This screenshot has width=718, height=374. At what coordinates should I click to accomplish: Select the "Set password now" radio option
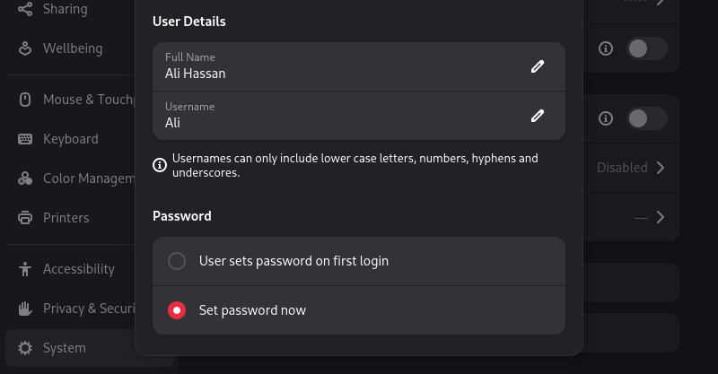coord(178,310)
